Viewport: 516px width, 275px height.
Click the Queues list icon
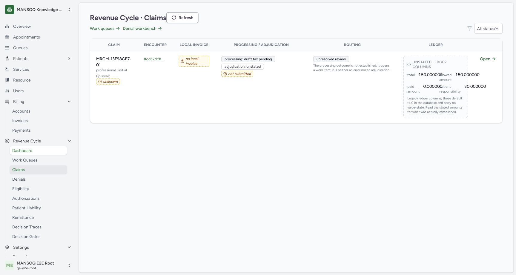7,48
